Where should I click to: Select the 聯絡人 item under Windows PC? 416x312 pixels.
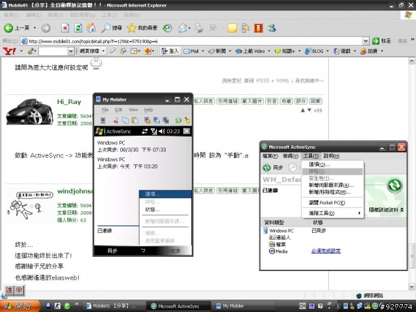(x=280, y=237)
